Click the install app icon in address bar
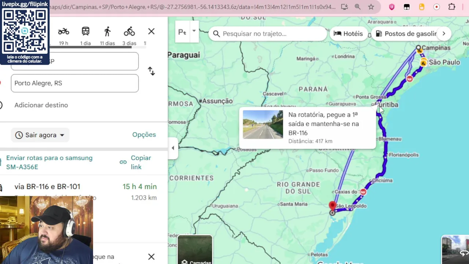The width and height of the screenshot is (469, 264). pos(344,7)
